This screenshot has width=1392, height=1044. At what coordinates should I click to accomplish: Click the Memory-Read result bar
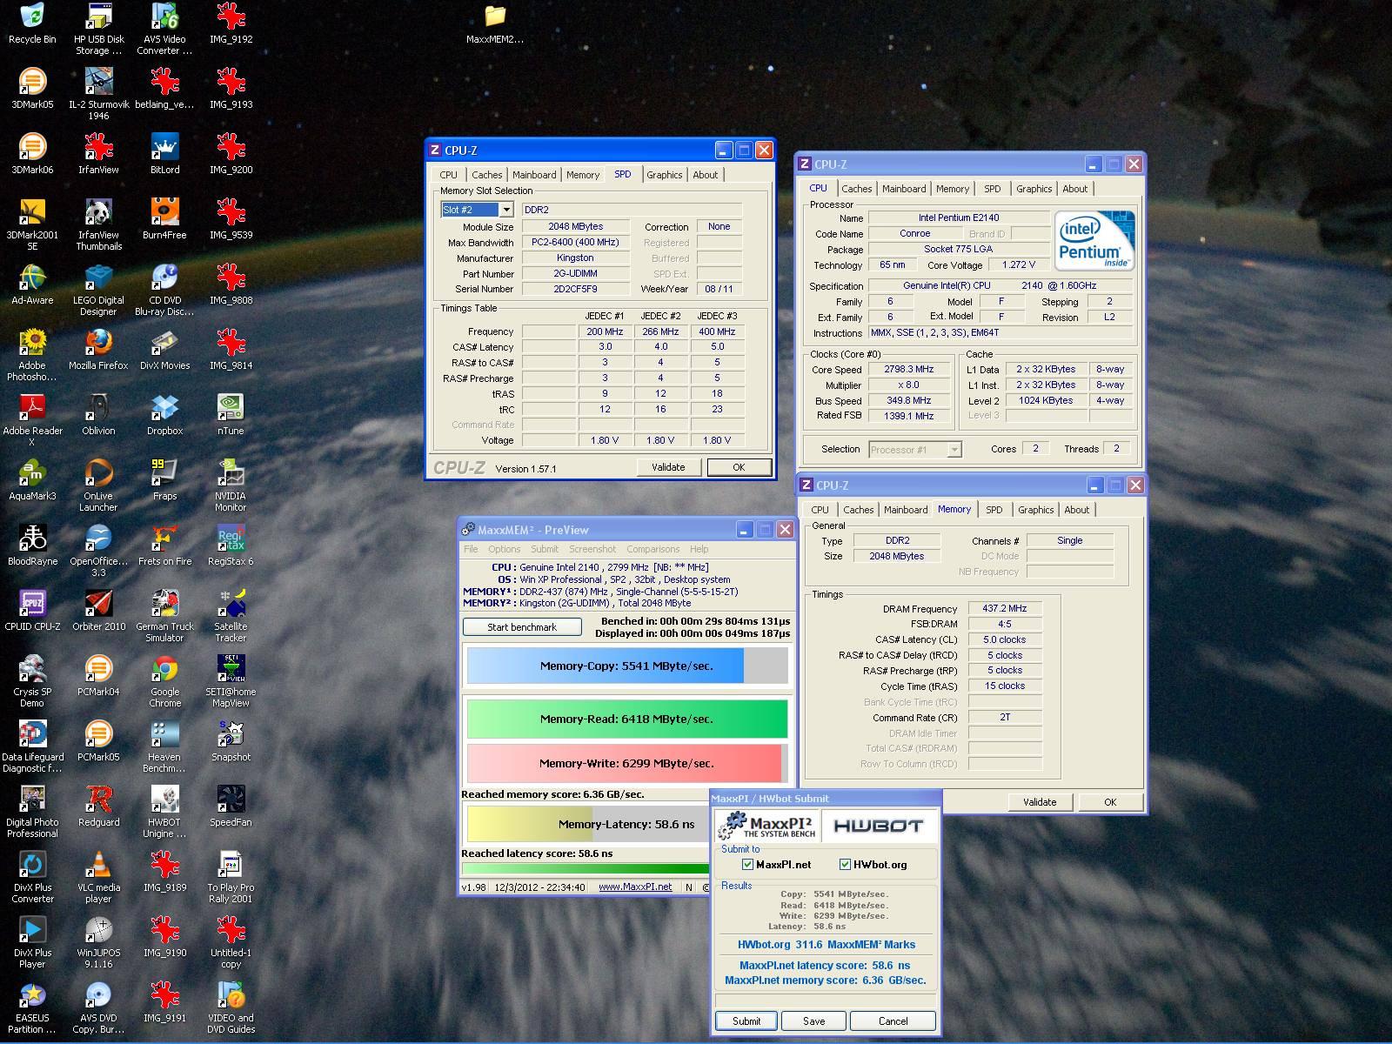coord(626,719)
